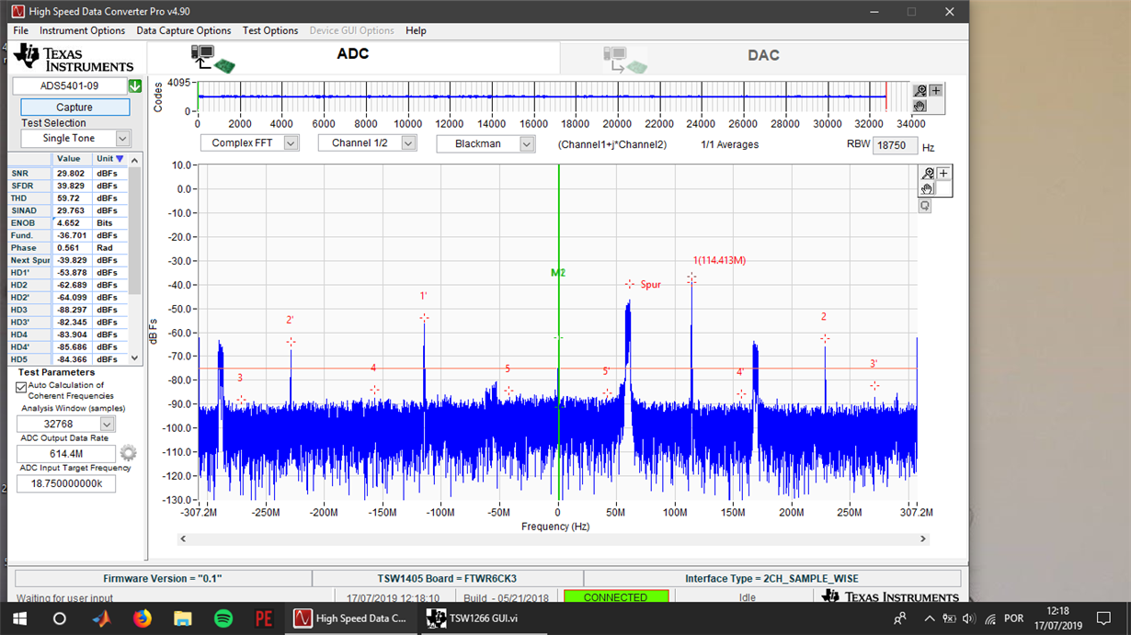Show hidden system tray icons
This screenshot has width=1131, height=635.
coord(929,618)
